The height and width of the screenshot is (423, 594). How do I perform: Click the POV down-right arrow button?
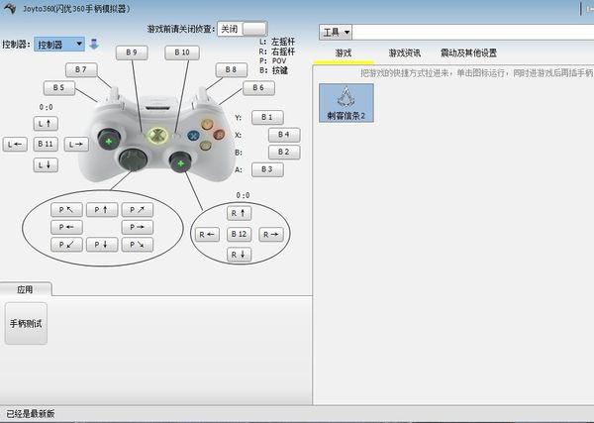click(138, 245)
